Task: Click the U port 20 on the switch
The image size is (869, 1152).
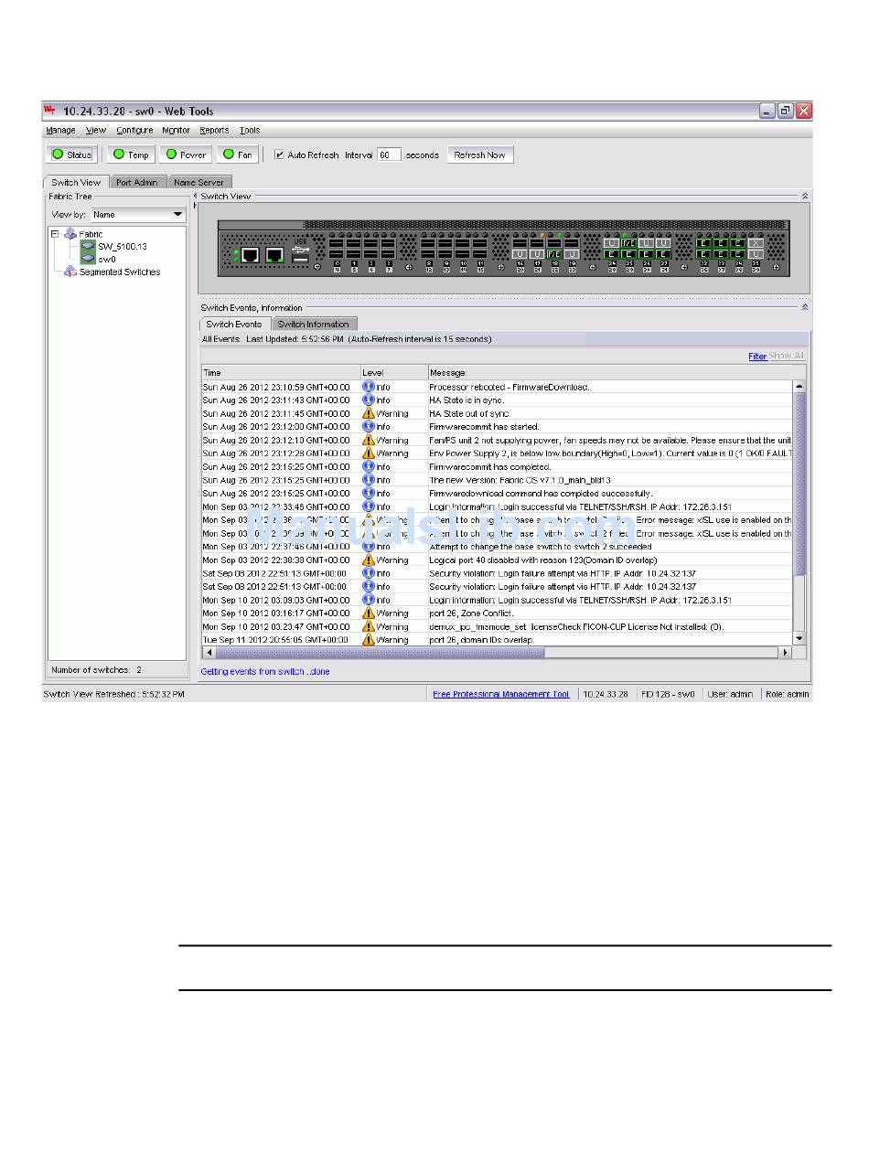Action: point(520,253)
